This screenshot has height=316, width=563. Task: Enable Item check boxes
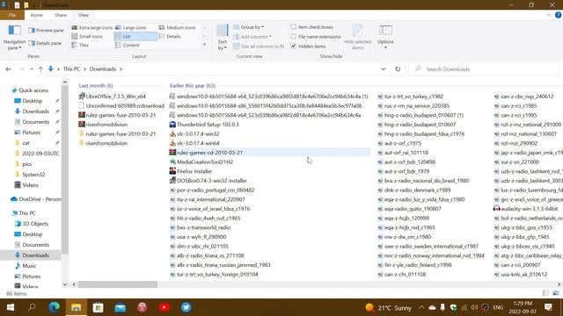[x=312, y=27]
